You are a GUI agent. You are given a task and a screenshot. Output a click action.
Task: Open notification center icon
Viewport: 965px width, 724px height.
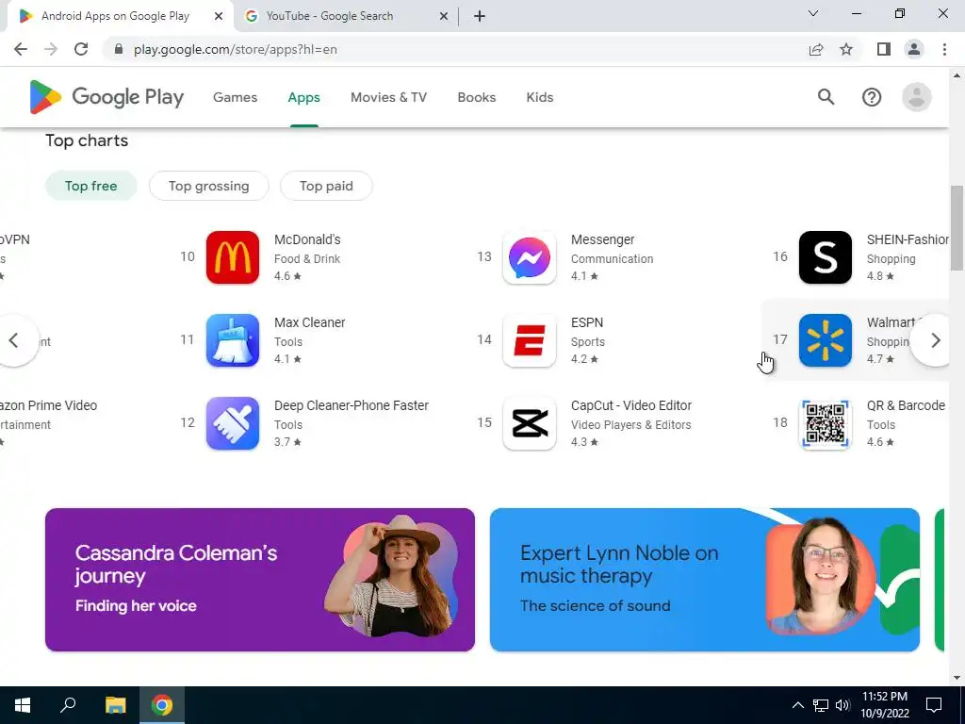[934, 705]
